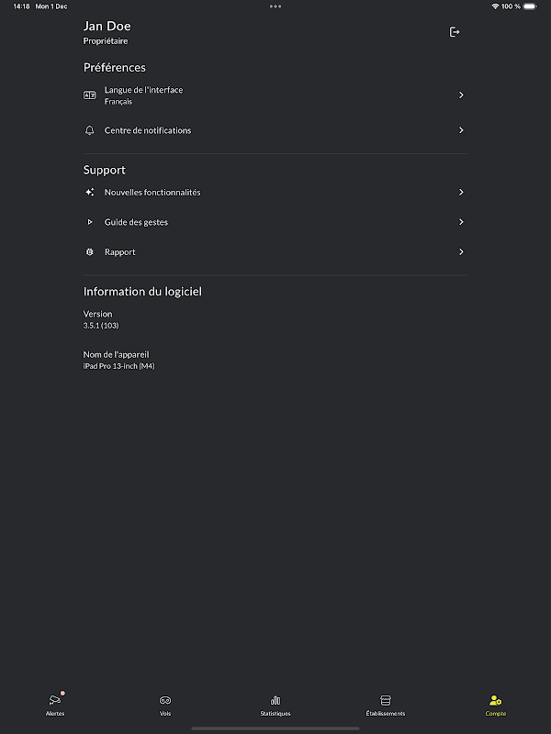The height and width of the screenshot is (734, 551).
Task: Click the play icon beside Guide des gestes
Action: pos(90,222)
